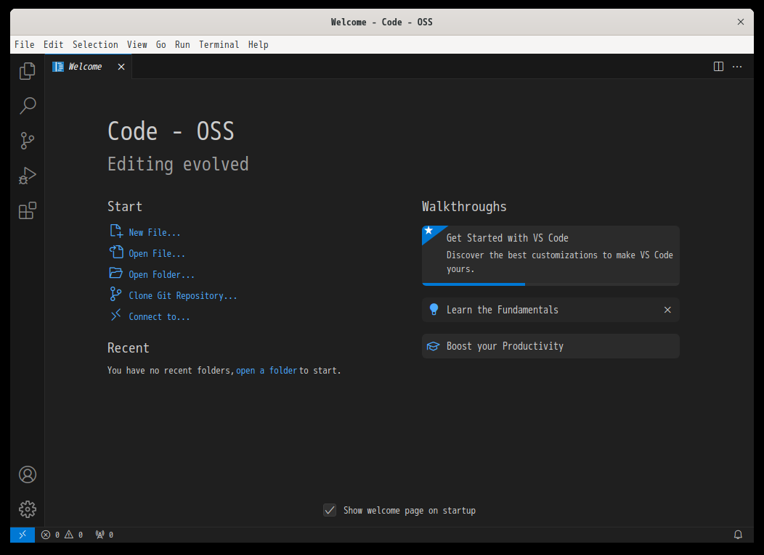This screenshot has width=764, height=555.
Task: Click the Clone Git Repository icon
Action: click(x=116, y=294)
